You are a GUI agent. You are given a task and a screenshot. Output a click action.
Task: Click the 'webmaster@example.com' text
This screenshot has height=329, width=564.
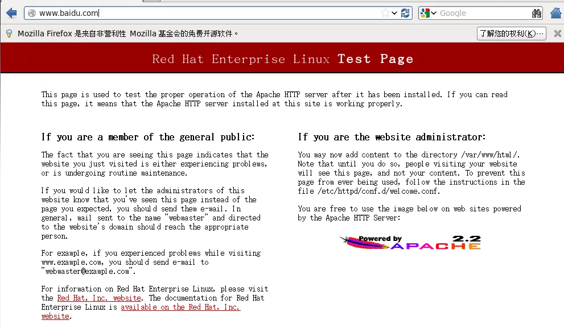pos(87,272)
